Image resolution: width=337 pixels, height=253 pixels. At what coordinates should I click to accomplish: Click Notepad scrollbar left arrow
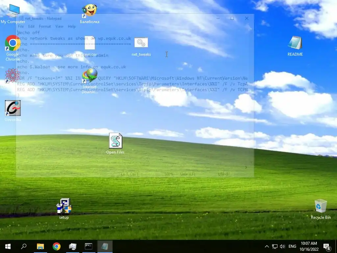[x=18, y=167]
